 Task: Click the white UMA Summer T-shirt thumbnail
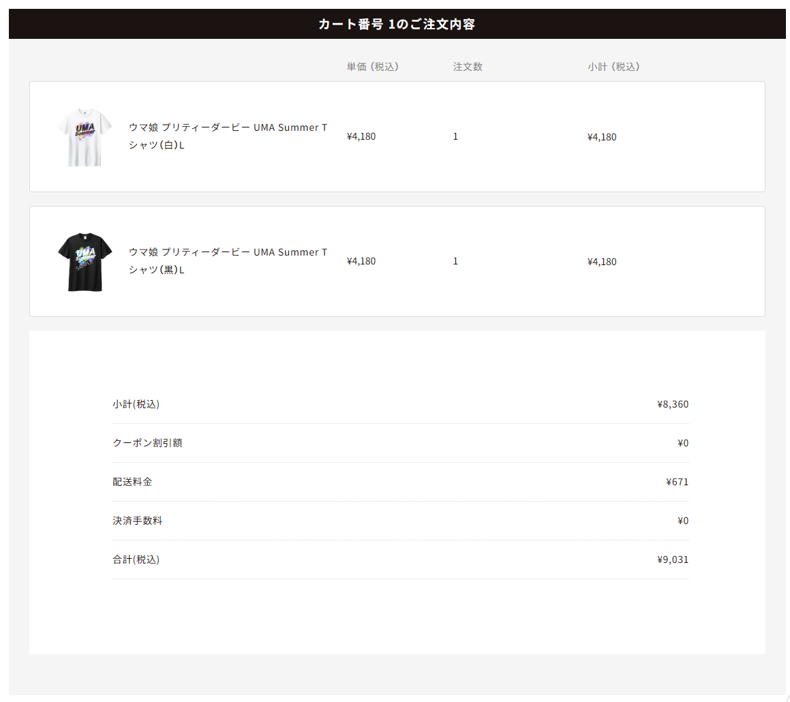[85, 137]
